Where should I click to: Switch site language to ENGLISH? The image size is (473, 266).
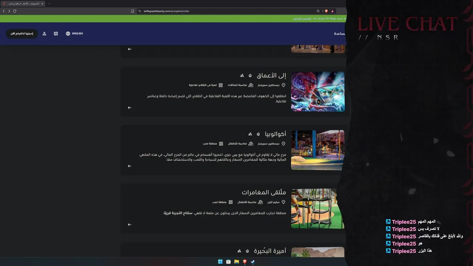77,34
